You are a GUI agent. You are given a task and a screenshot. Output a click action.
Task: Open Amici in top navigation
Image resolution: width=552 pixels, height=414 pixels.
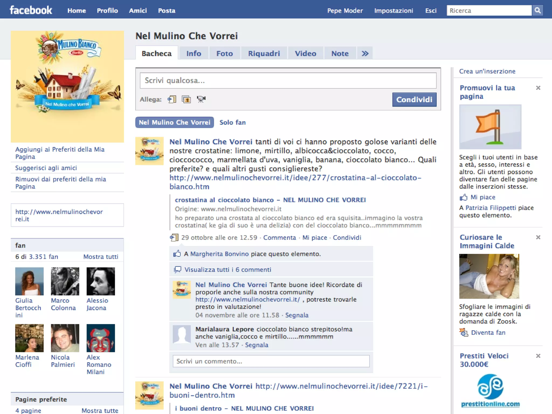click(138, 11)
